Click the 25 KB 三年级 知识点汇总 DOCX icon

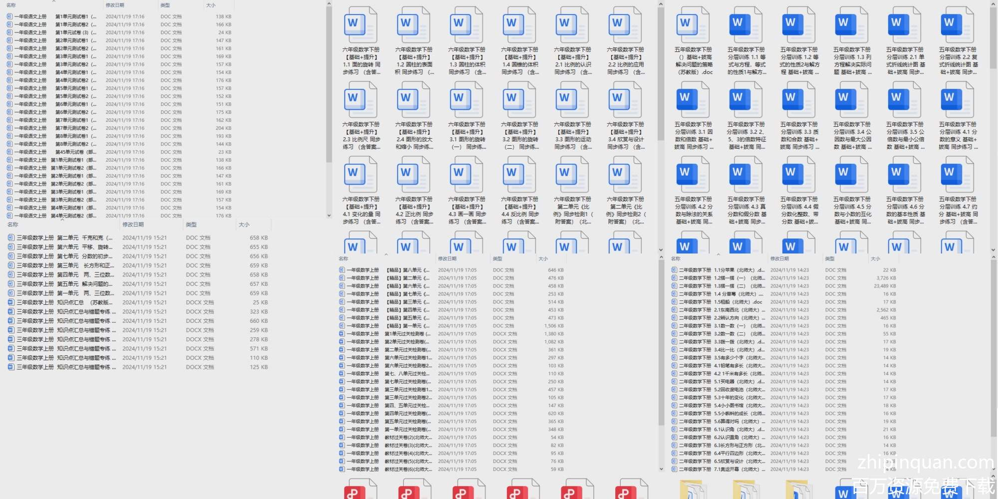pyautogui.click(x=11, y=302)
